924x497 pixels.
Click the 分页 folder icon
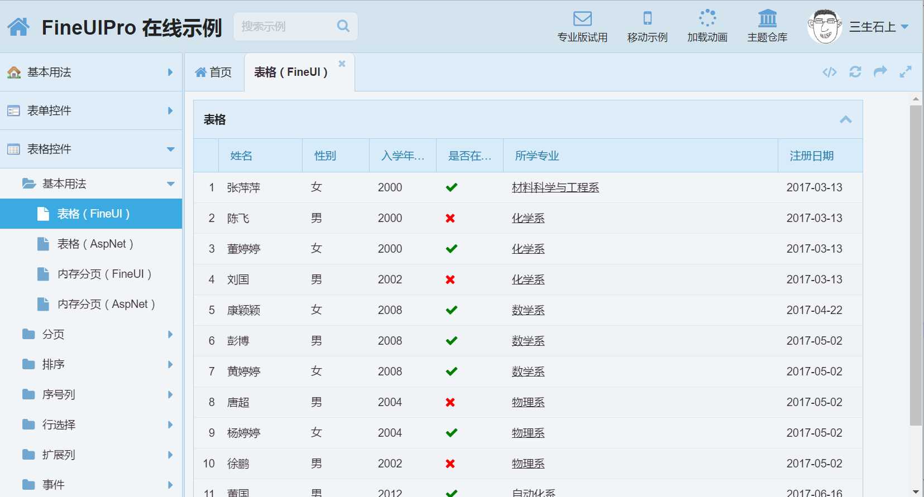coord(28,334)
